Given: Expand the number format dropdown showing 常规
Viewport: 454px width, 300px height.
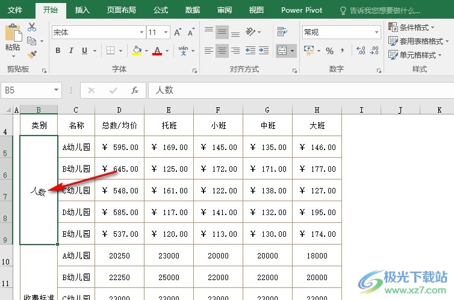Looking at the screenshot, I should tap(377, 33).
